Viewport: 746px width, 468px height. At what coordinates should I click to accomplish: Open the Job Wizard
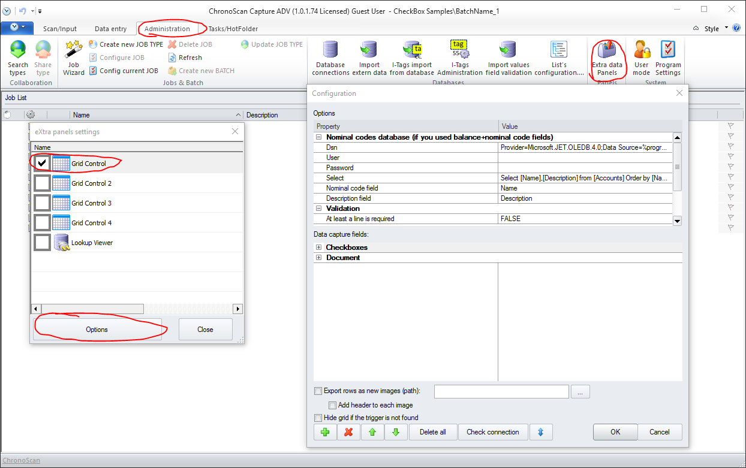(73, 58)
